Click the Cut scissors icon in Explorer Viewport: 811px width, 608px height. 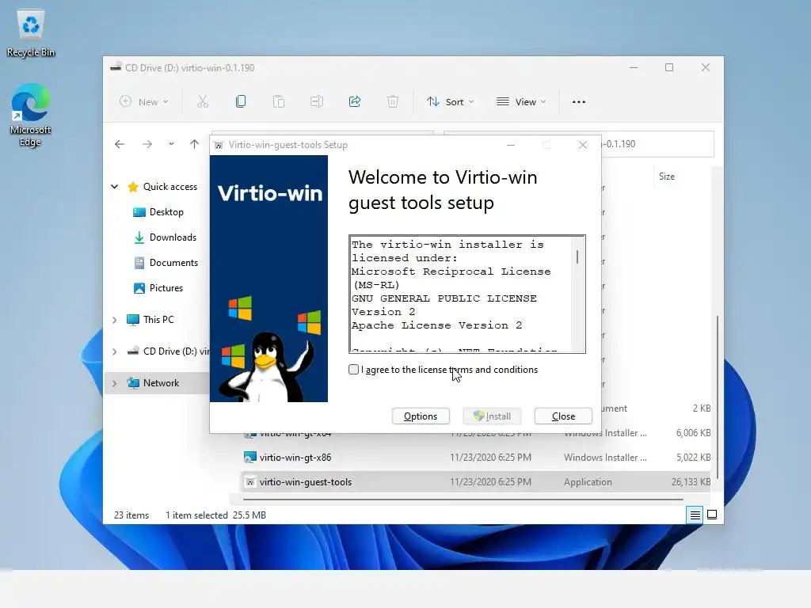(202, 102)
